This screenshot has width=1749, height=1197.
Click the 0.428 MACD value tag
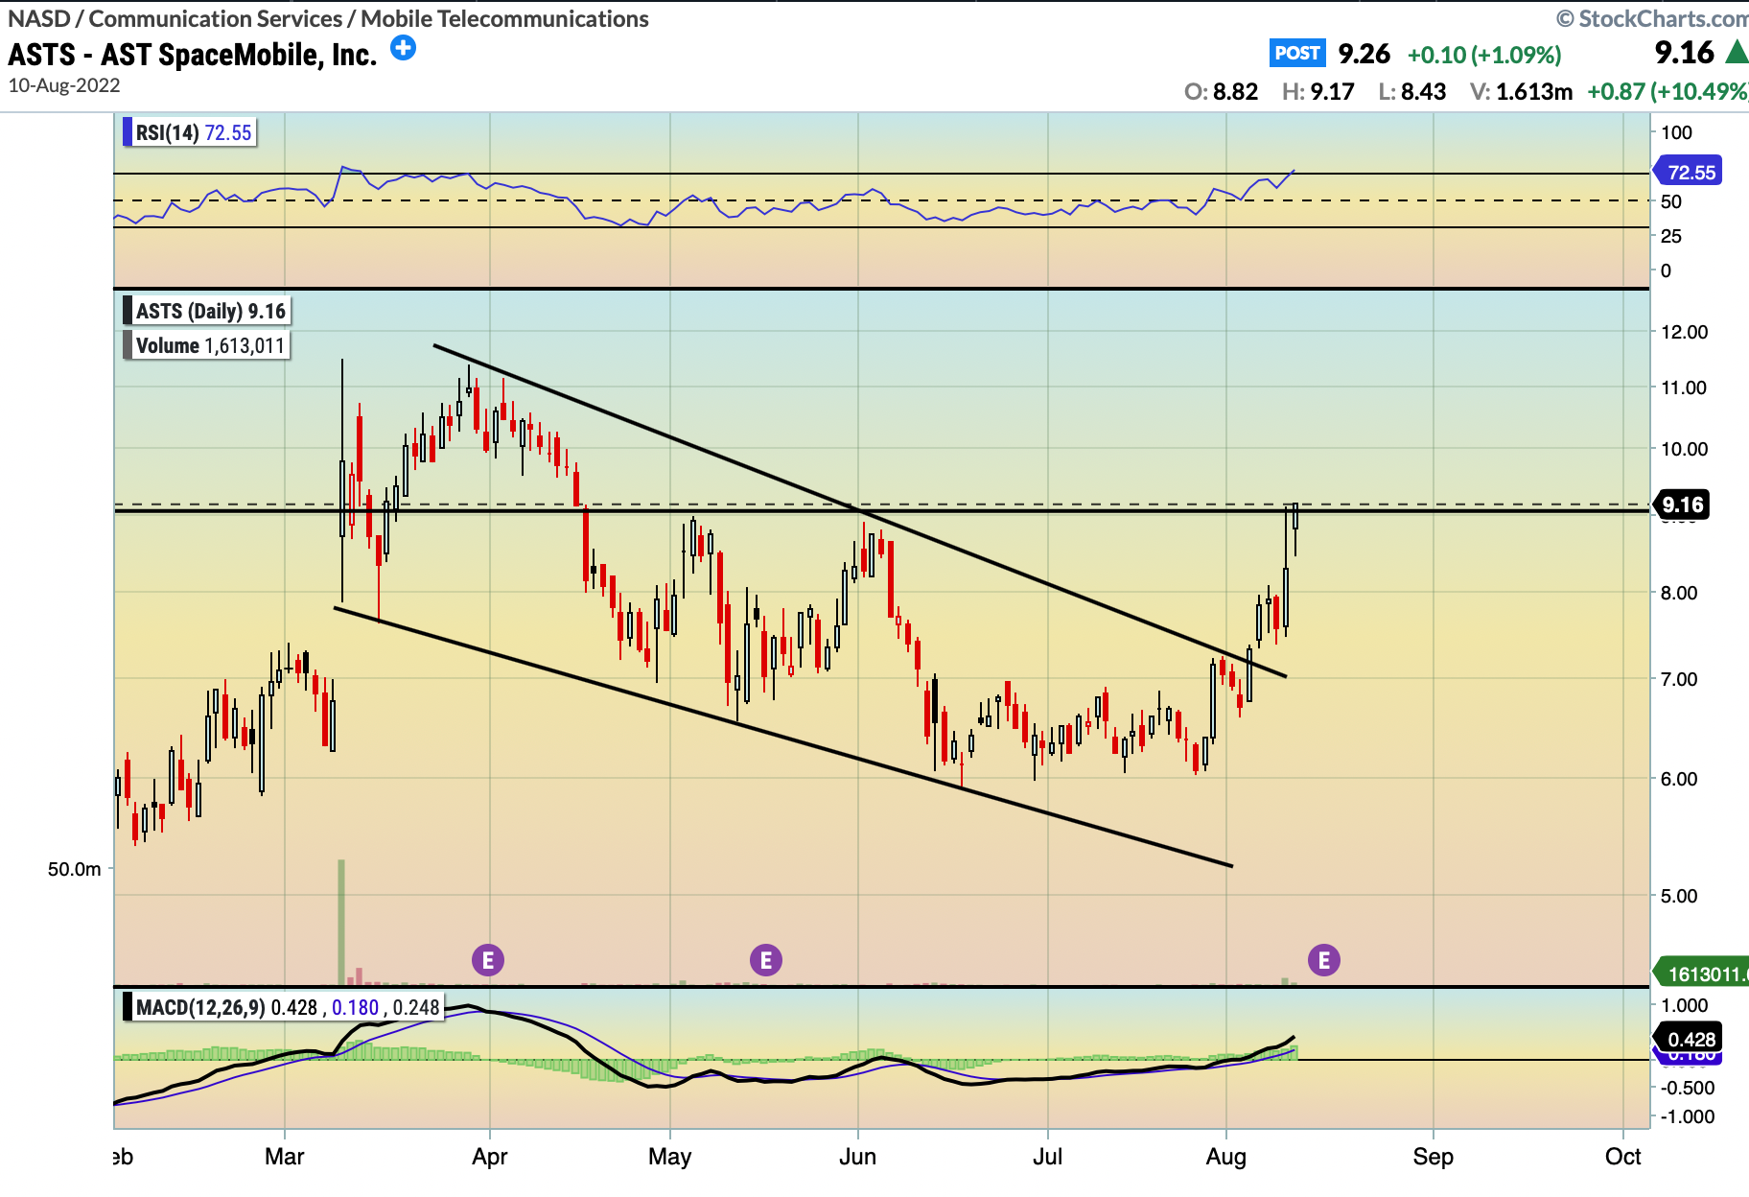pyautogui.click(x=1690, y=1039)
